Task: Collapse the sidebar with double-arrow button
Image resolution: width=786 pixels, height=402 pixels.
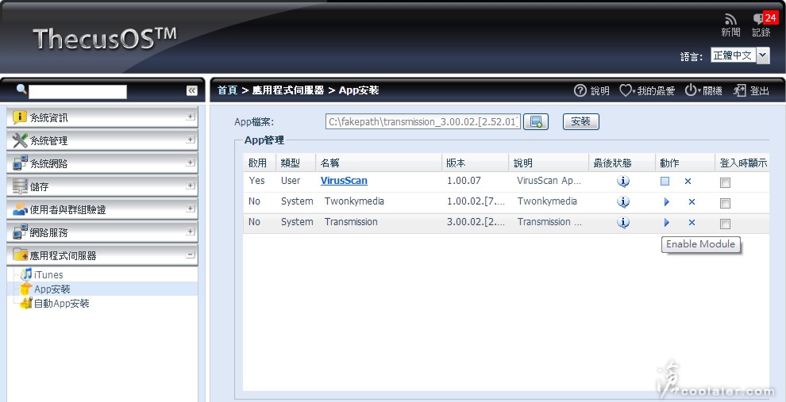Action: coord(191,90)
